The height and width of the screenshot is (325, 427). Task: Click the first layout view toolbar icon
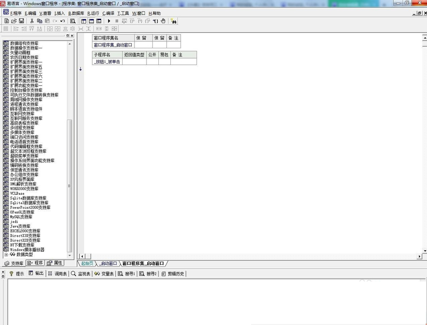[84, 21]
